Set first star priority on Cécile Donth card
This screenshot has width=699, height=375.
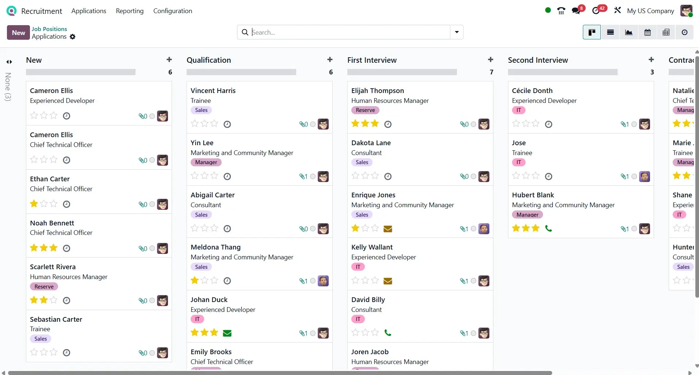pyautogui.click(x=516, y=124)
